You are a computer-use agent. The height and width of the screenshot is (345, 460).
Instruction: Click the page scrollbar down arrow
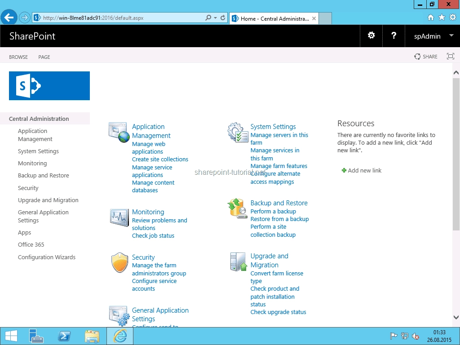tap(456, 317)
